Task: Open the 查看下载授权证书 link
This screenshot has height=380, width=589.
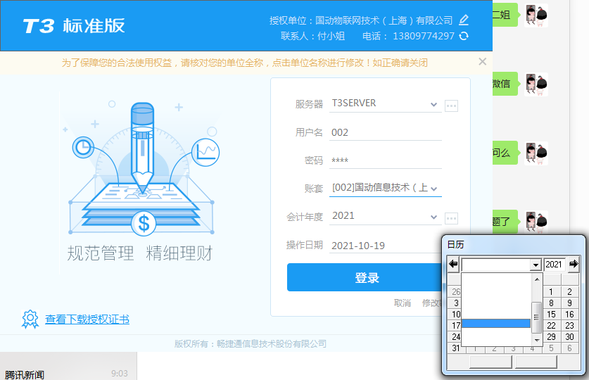Action: pyautogui.click(x=87, y=319)
